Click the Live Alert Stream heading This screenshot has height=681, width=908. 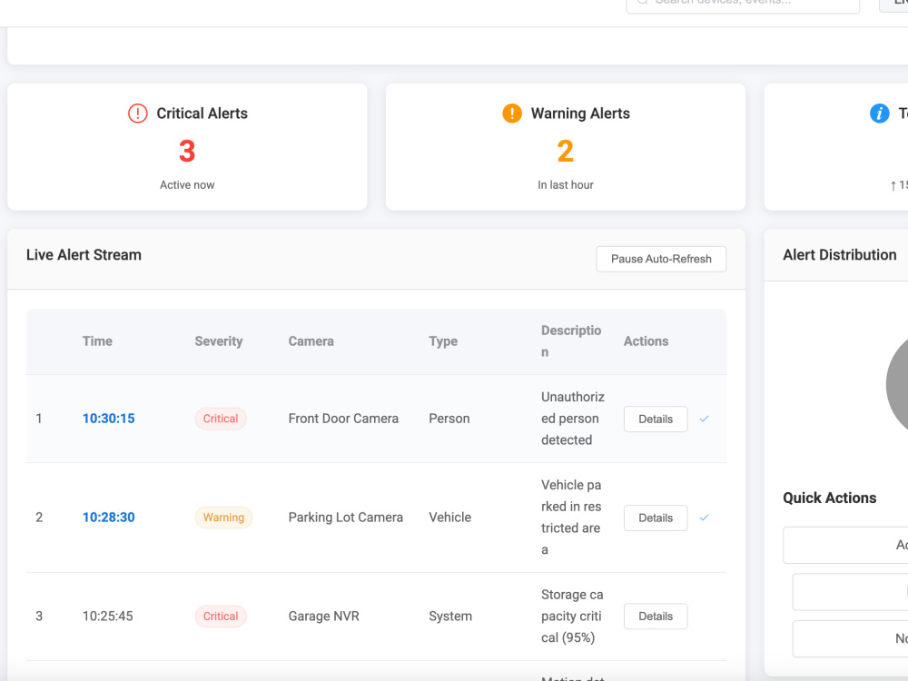[x=84, y=255]
